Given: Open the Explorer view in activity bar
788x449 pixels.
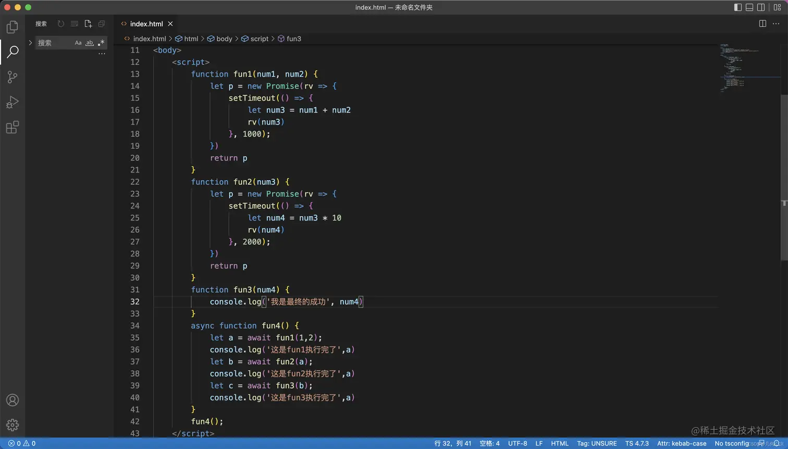Looking at the screenshot, I should pyautogui.click(x=13, y=27).
